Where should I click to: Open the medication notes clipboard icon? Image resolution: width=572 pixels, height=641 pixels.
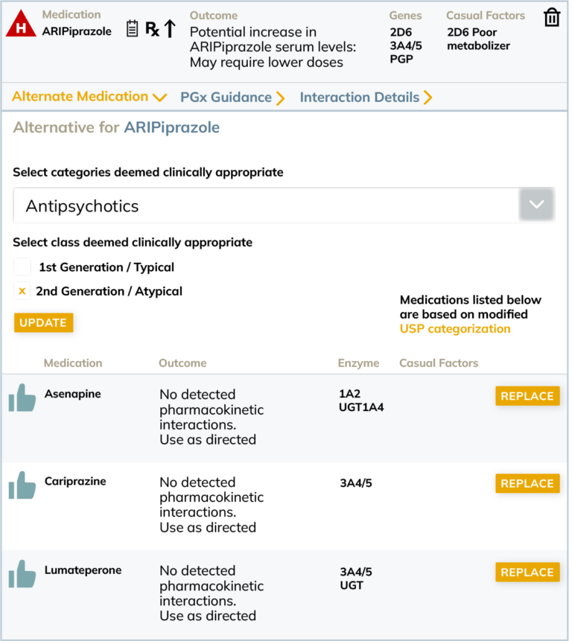click(x=132, y=28)
